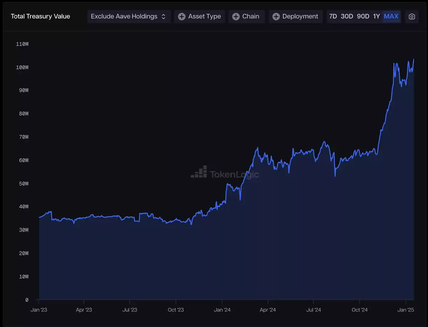The width and height of the screenshot is (428, 327).
Task: Click the Jul '23 x-axis label
Action: (x=129, y=310)
